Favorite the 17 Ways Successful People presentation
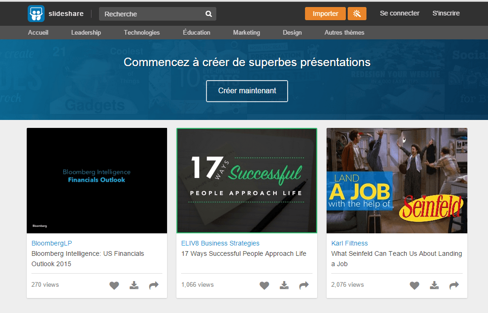 pos(264,285)
